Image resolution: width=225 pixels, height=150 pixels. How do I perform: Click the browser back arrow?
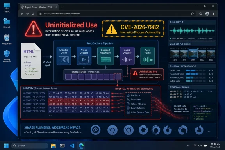click(22, 14)
